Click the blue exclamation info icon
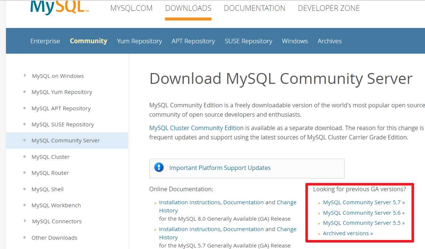 click(159, 167)
